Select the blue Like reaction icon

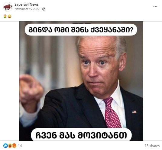[x=5, y=146]
